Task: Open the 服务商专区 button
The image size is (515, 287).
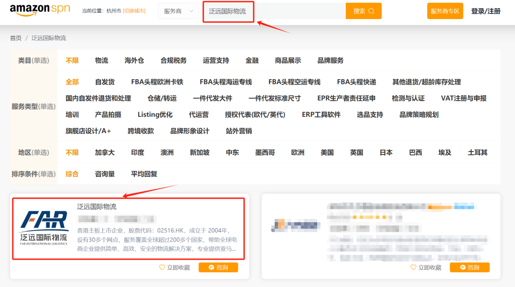Action: pos(445,11)
